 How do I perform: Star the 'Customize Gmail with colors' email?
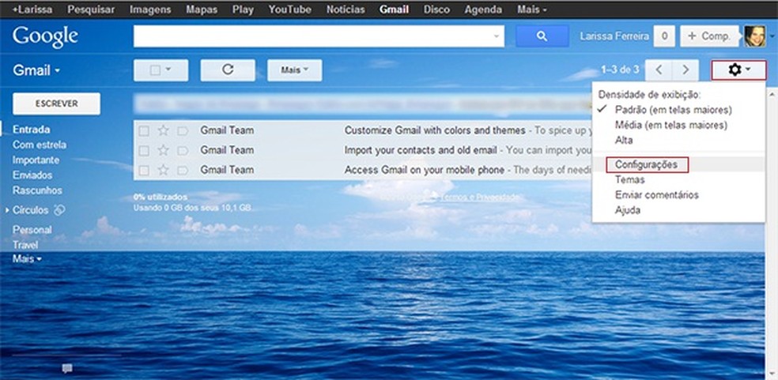click(x=163, y=130)
